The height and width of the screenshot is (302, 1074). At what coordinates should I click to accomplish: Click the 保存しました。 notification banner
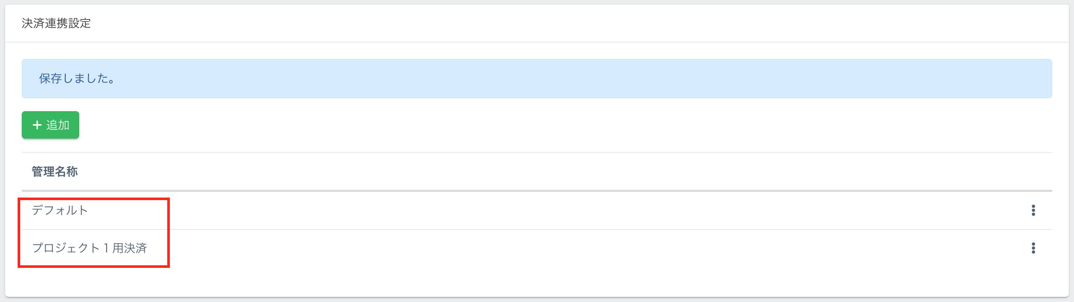pyautogui.click(x=536, y=79)
